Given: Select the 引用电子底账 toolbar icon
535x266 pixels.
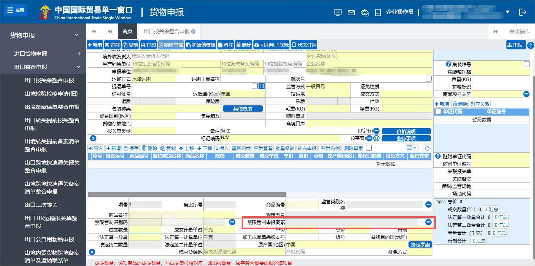Looking at the screenshot, I should click(x=271, y=44).
